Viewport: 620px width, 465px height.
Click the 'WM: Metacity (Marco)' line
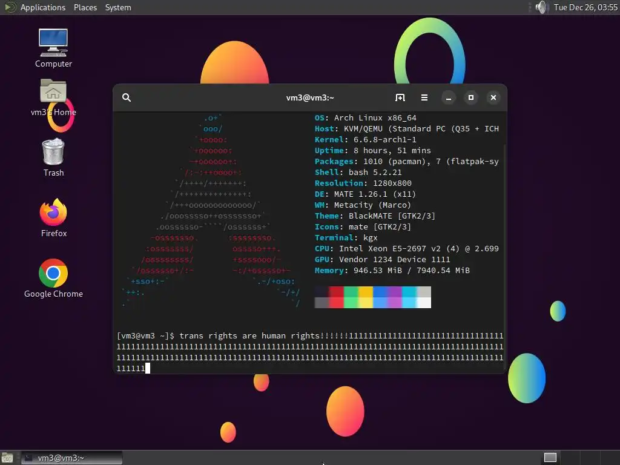pos(363,205)
